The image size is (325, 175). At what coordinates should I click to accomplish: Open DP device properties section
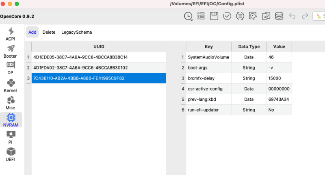pos(11,68)
